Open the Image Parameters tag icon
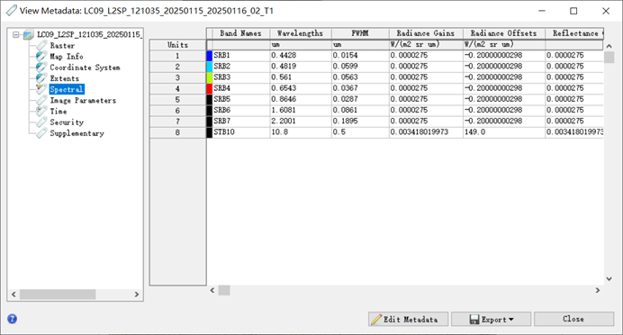 (41, 100)
